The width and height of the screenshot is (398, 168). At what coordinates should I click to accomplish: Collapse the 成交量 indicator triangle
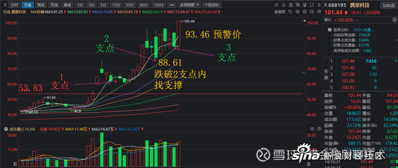pyautogui.click(x=6, y=129)
